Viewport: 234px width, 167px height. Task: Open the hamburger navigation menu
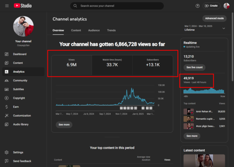[x=6, y=6]
